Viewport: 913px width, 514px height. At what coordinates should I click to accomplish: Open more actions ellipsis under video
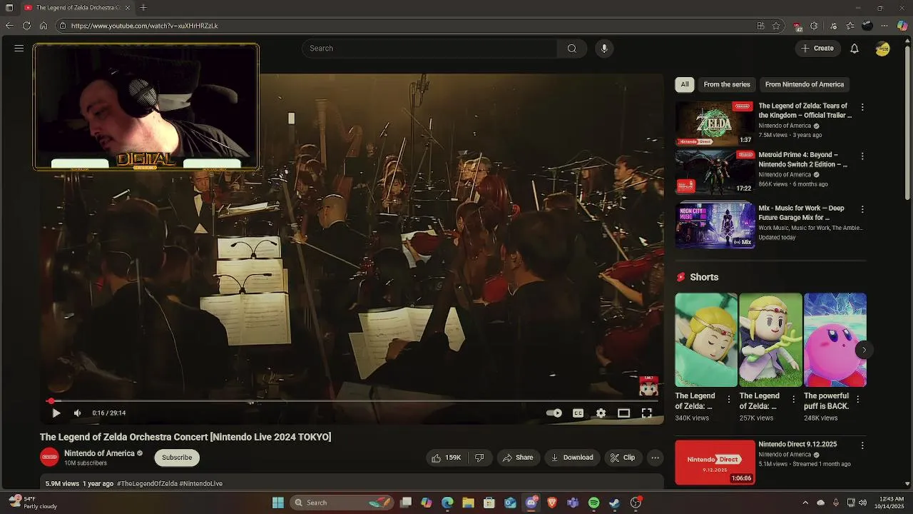[x=655, y=458]
